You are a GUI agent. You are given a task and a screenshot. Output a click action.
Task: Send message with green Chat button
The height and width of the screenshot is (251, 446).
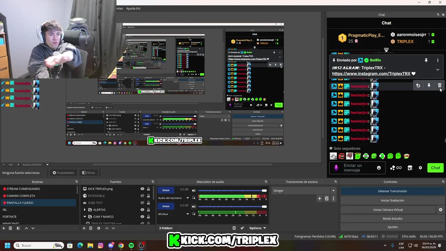tap(435, 168)
